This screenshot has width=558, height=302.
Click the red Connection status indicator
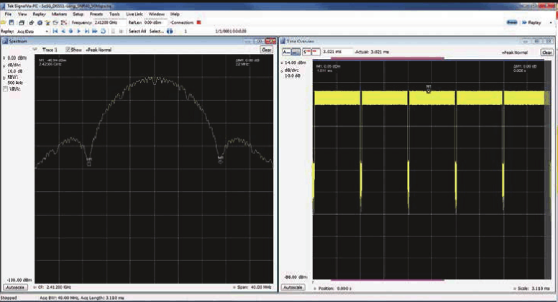click(x=199, y=22)
